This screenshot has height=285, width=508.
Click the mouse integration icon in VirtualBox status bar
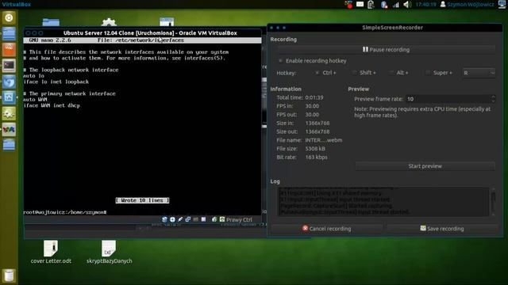tap(214, 219)
